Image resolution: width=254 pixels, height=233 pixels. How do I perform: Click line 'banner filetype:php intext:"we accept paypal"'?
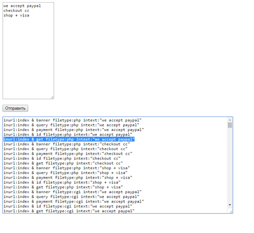pyautogui.click(x=73, y=120)
